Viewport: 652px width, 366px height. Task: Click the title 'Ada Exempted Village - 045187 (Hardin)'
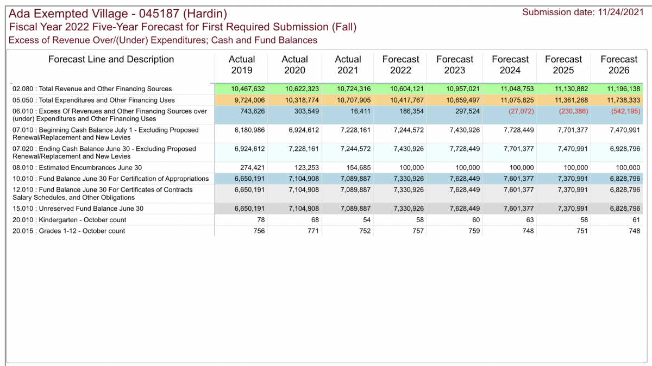coord(118,14)
